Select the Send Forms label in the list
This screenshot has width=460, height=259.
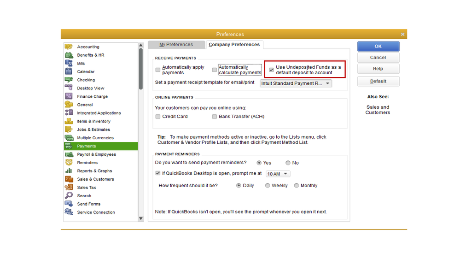pyautogui.click(x=88, y=204)
